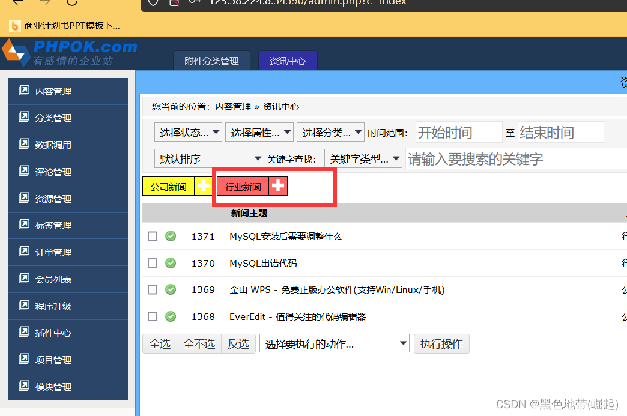This screenshot has width=627, height=416.
Task: Click the plus icon next to 公司新闻
Action: (x=204, y=186)
